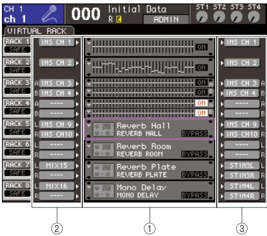Image resolution: width=267 pixels, height=236 pixels.
Task: Click the MIX16 input button
Action: [57, 186]
